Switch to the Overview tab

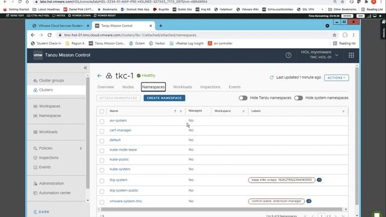pyautogui.click(x=106, y=87)
